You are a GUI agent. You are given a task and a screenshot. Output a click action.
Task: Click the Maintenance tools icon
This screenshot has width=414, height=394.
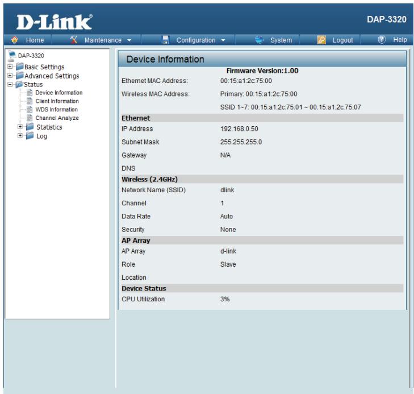[73, 40]
